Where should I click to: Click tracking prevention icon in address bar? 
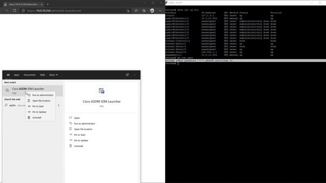tap(128, 11)
